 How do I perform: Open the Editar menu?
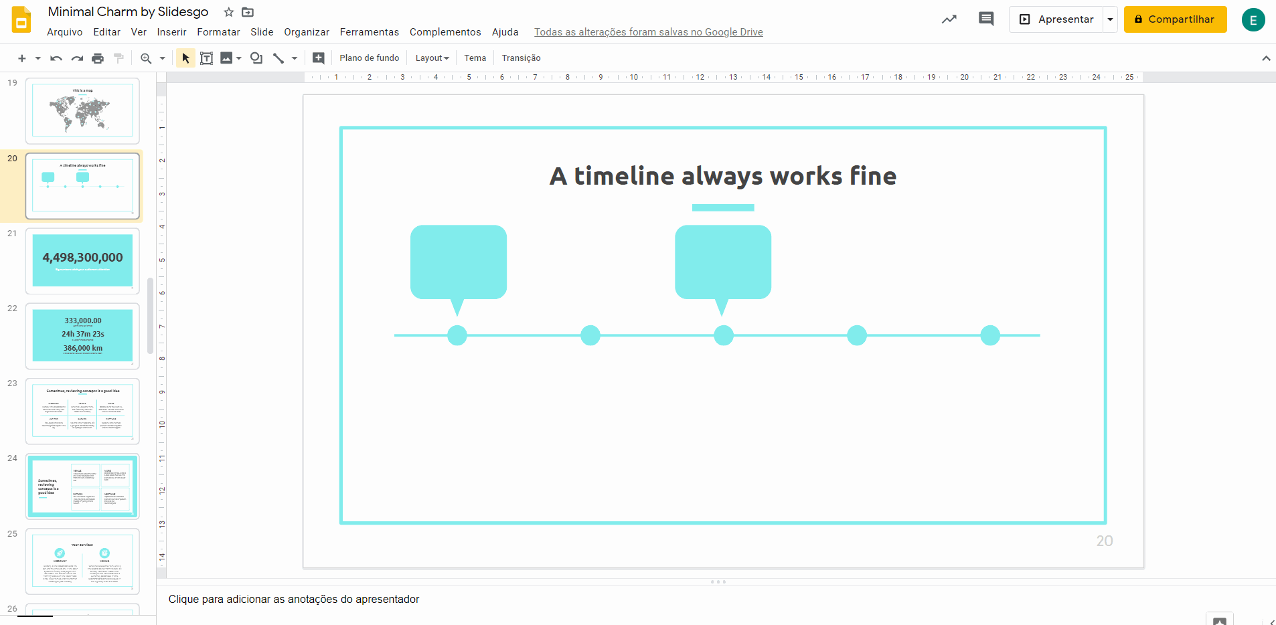[x=107, y=32]
